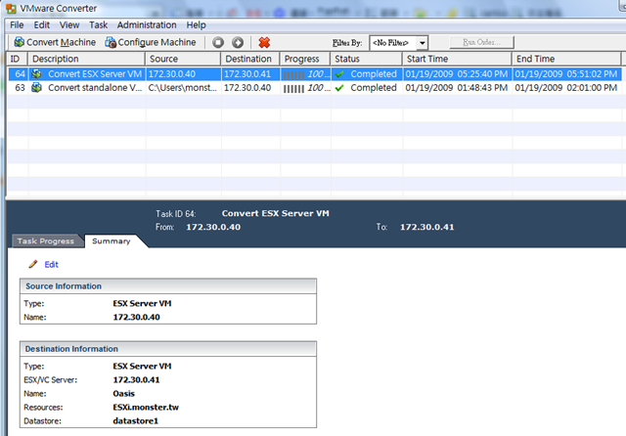Click the progress bar in row 63

293,88
